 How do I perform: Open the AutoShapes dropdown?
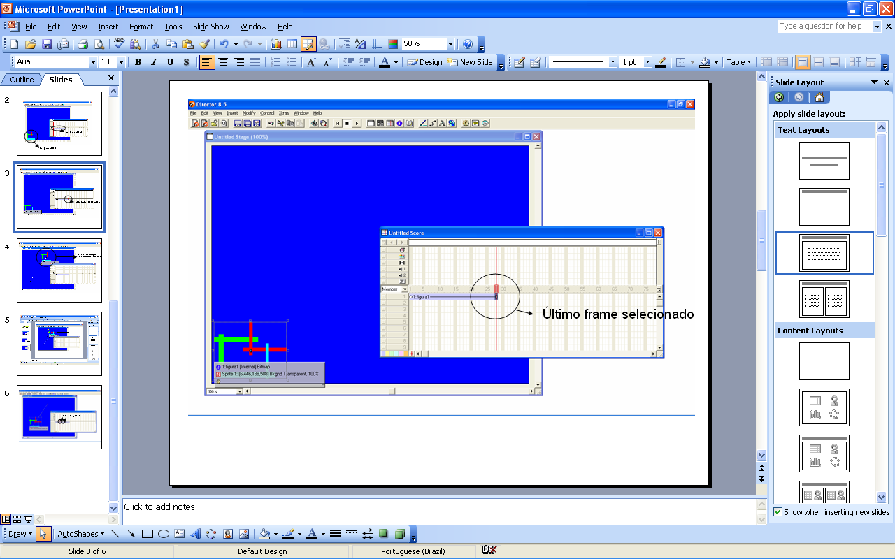pos(80,534)
